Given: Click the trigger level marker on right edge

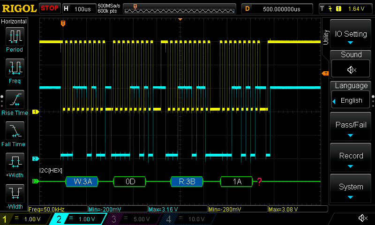Looking at the screenshot, I should (x=325, y=74).
